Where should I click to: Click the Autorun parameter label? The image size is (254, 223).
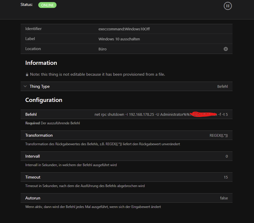point(33,198)
